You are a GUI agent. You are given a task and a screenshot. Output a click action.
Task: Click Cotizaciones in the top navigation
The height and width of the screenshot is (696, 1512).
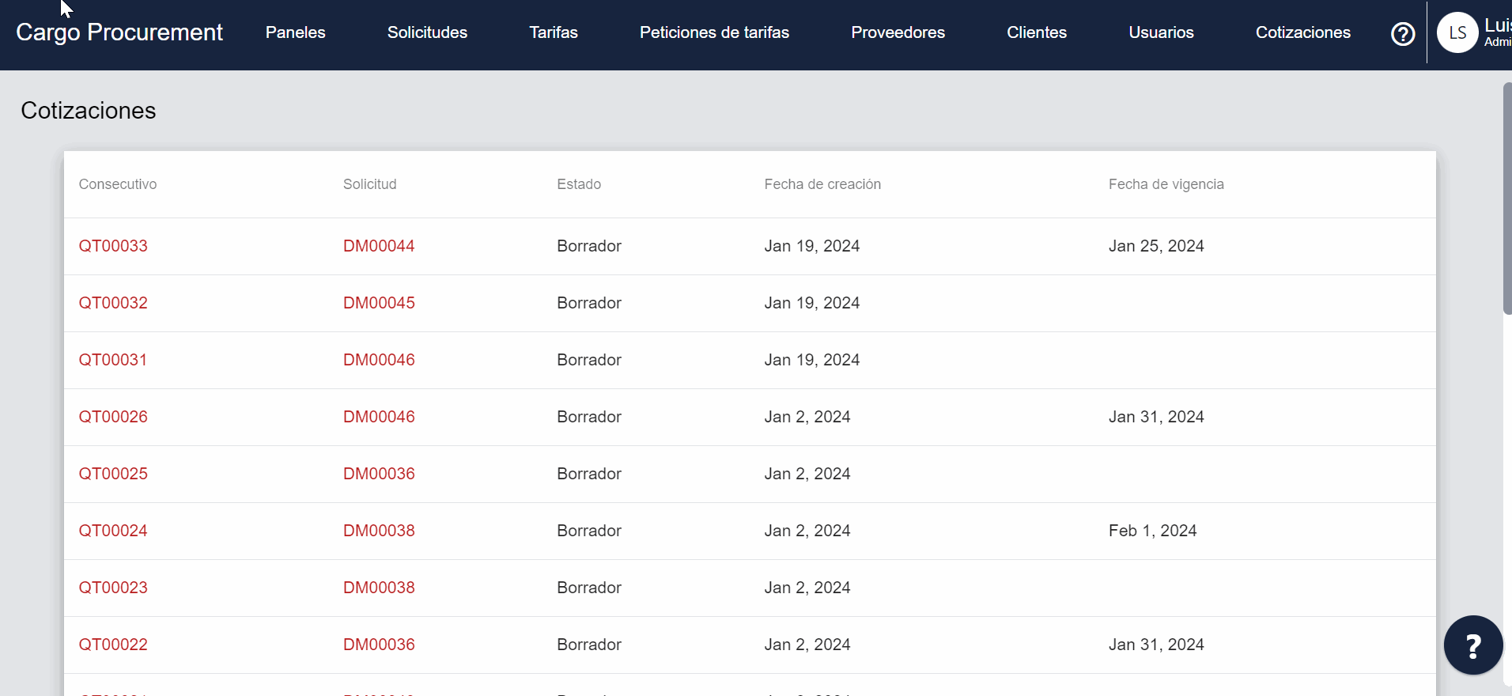pos(1302,32)
